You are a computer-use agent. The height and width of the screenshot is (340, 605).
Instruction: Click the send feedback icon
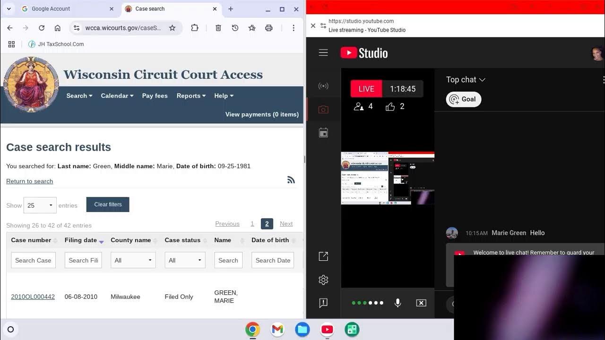pyautogui.click(x=323, y=303)
